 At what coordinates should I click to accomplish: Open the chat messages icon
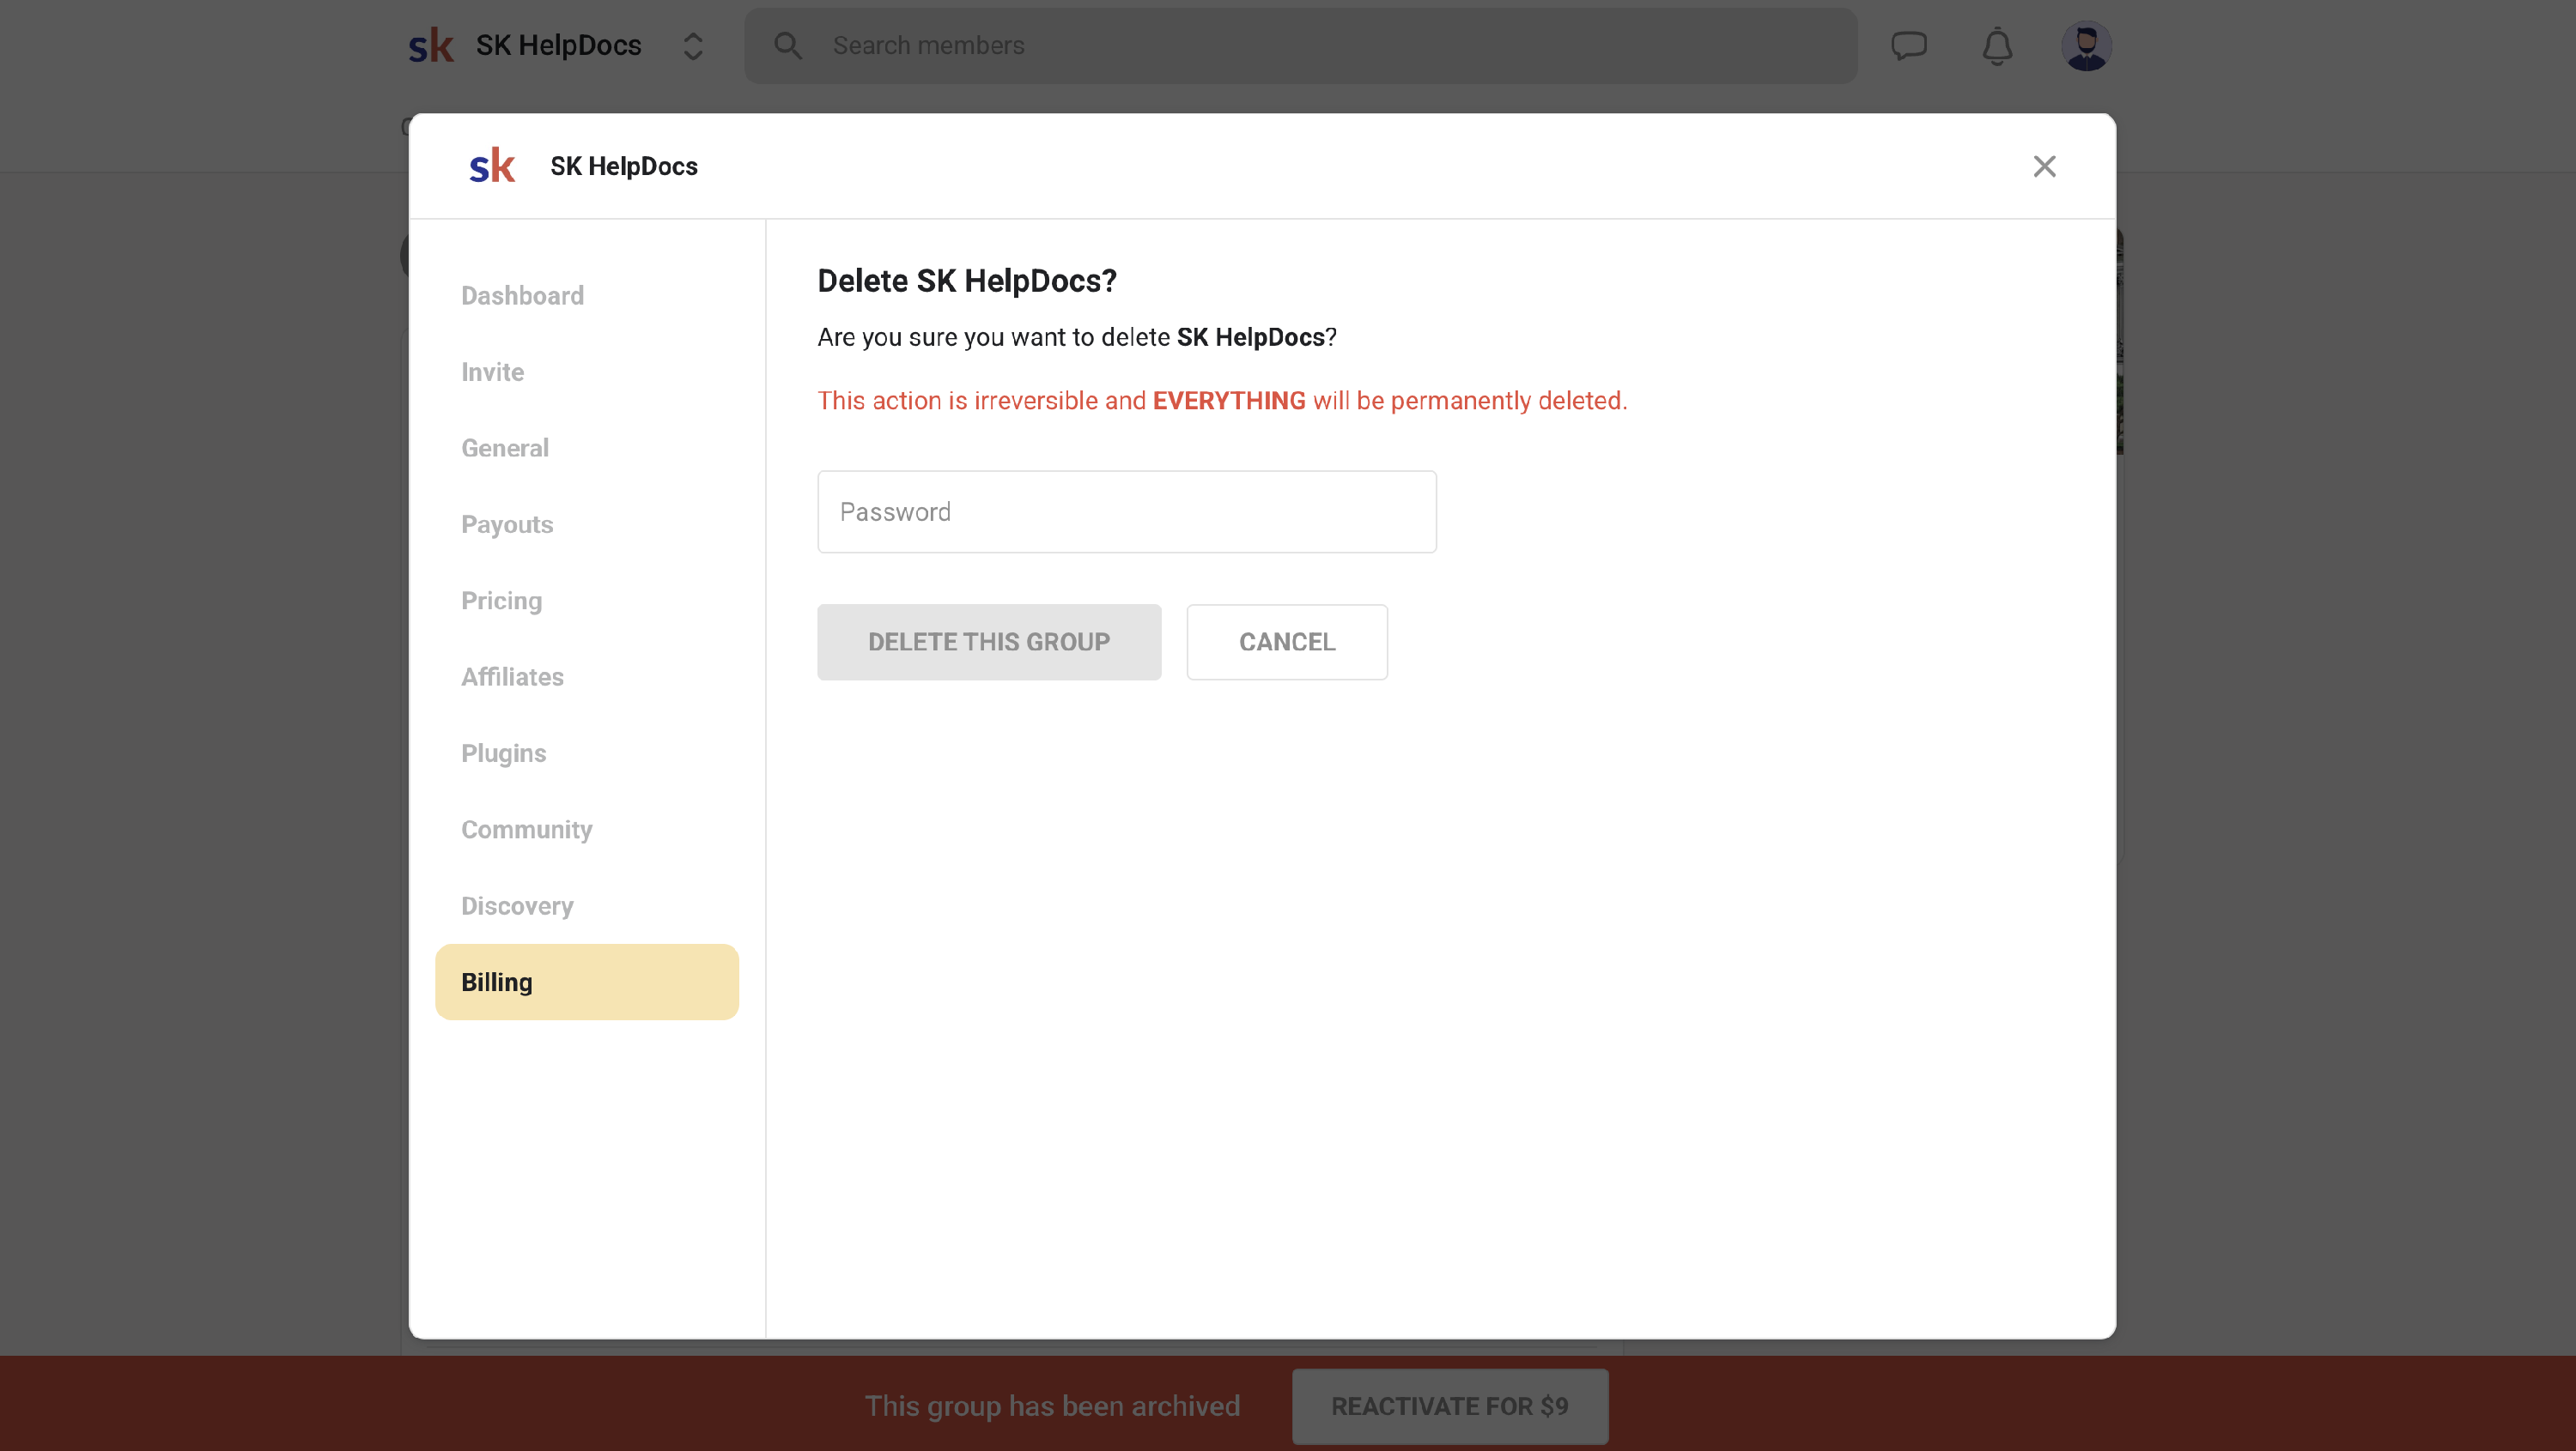[x=1908, y=46]
